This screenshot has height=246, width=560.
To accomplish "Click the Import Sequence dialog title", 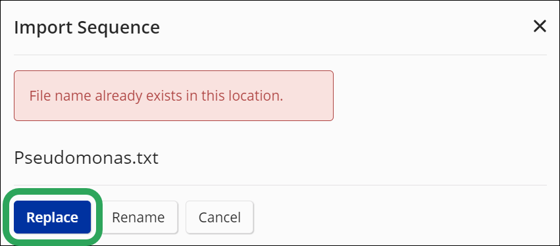I will [x=87, y=28].
